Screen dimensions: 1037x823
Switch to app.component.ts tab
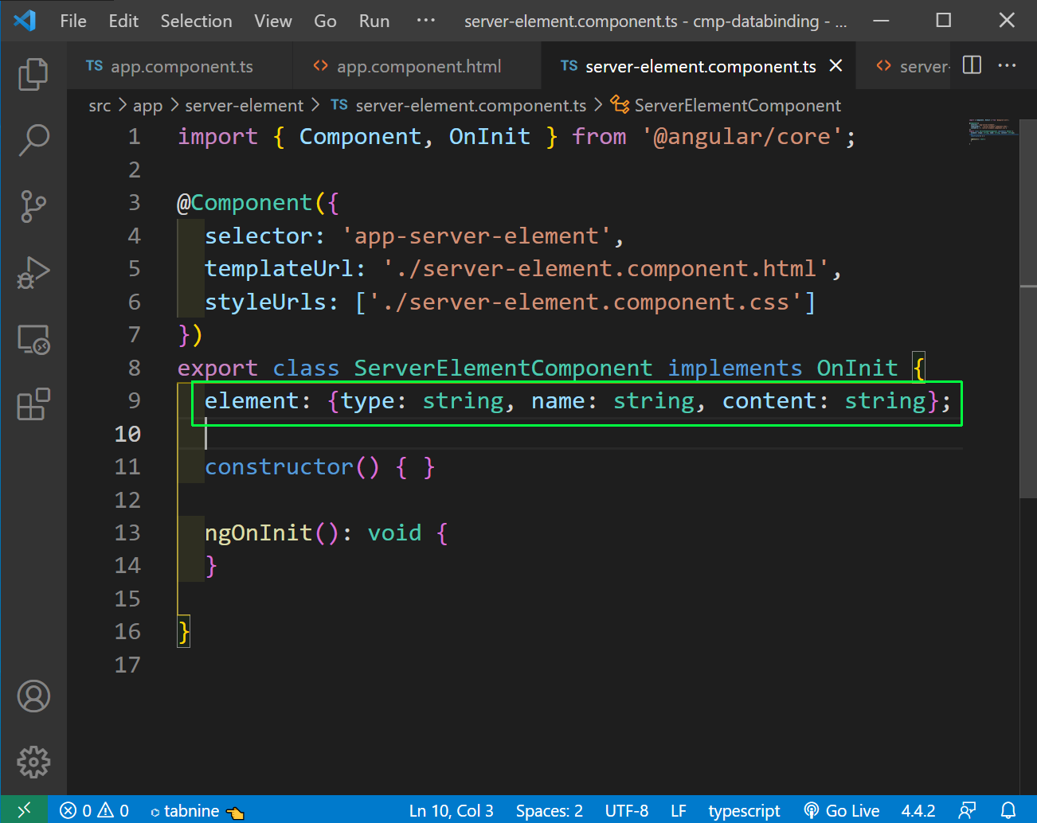179,66
